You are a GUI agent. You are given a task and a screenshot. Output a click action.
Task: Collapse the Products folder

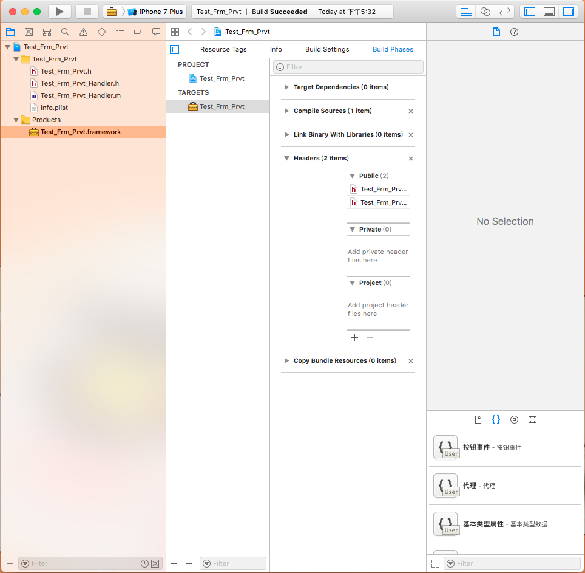(16, 120)
